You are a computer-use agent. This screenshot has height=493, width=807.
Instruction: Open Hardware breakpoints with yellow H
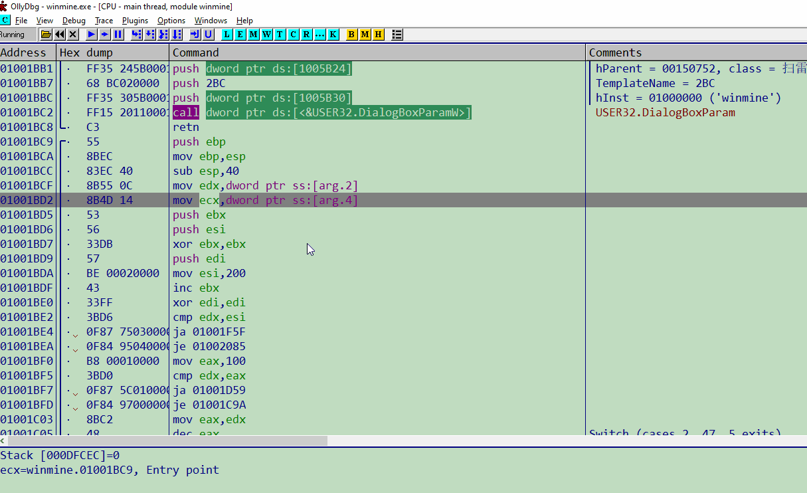click(x=378, y=34)
